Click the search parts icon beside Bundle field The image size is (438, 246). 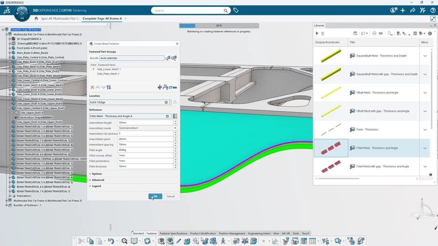(167, 58)
